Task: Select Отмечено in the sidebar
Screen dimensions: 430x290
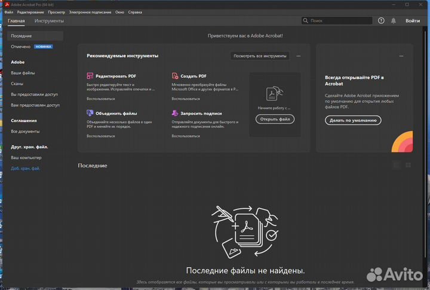Action: [20, 47]
